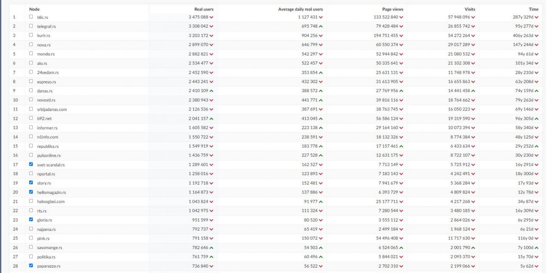Image resolution: width=546 pixels, height=273 pixels.
Task: Click green arrow beside 782 646
Action: [211, 248]
